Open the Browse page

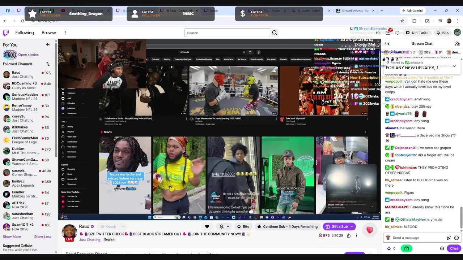[x=49, y=33]
